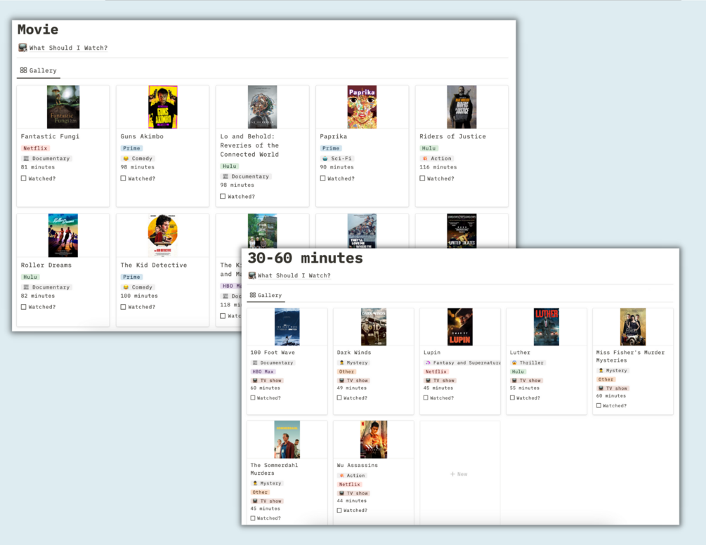This screenshot has height=545, width=706.
Task: Click the Prime tag on Paprika
Action: (331, 148)
